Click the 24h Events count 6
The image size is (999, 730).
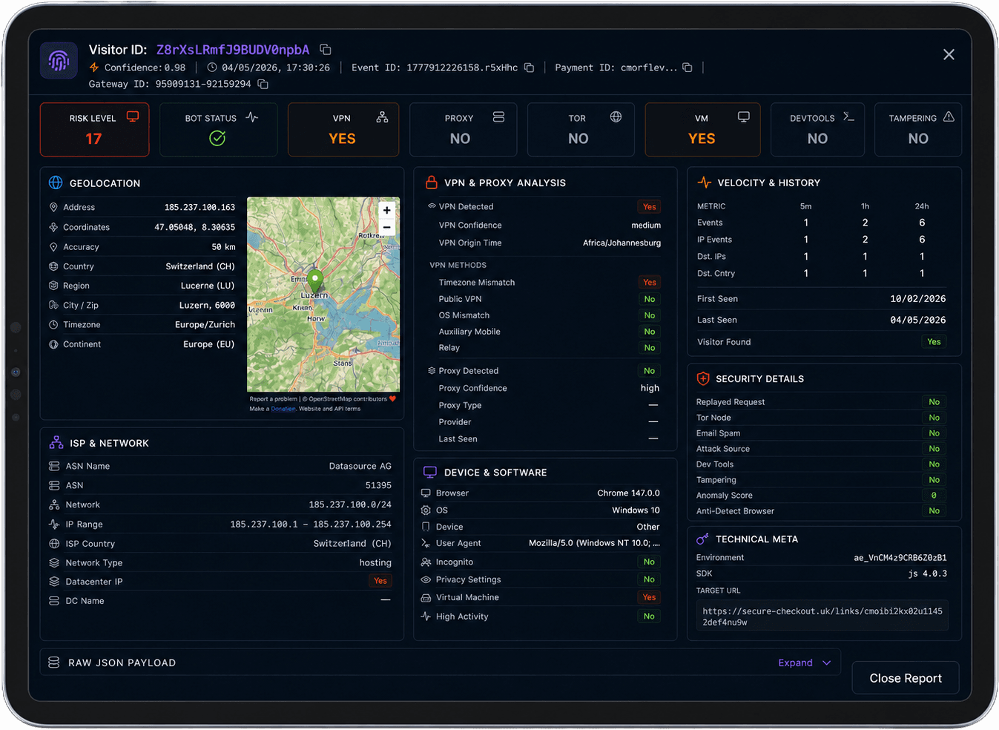click(922, 223)
